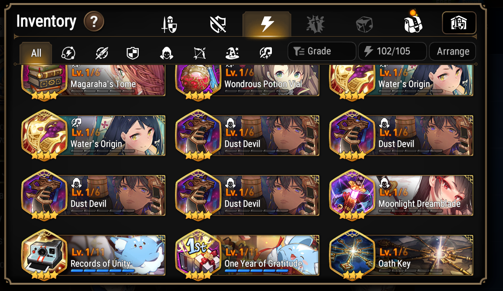Filter by wizard hat Mage class icon
The width and height of the screenshot is (503, 291).
click(232, 53)
